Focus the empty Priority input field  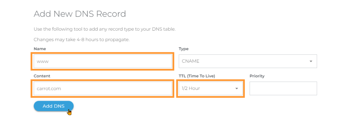click(283, 88)
